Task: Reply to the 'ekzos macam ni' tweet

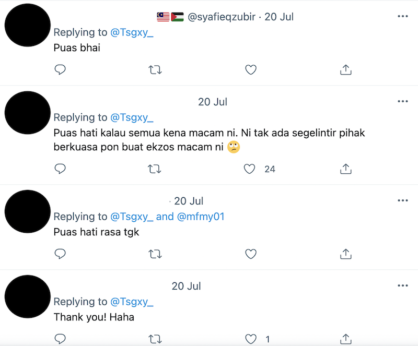Action: (60, 169)
